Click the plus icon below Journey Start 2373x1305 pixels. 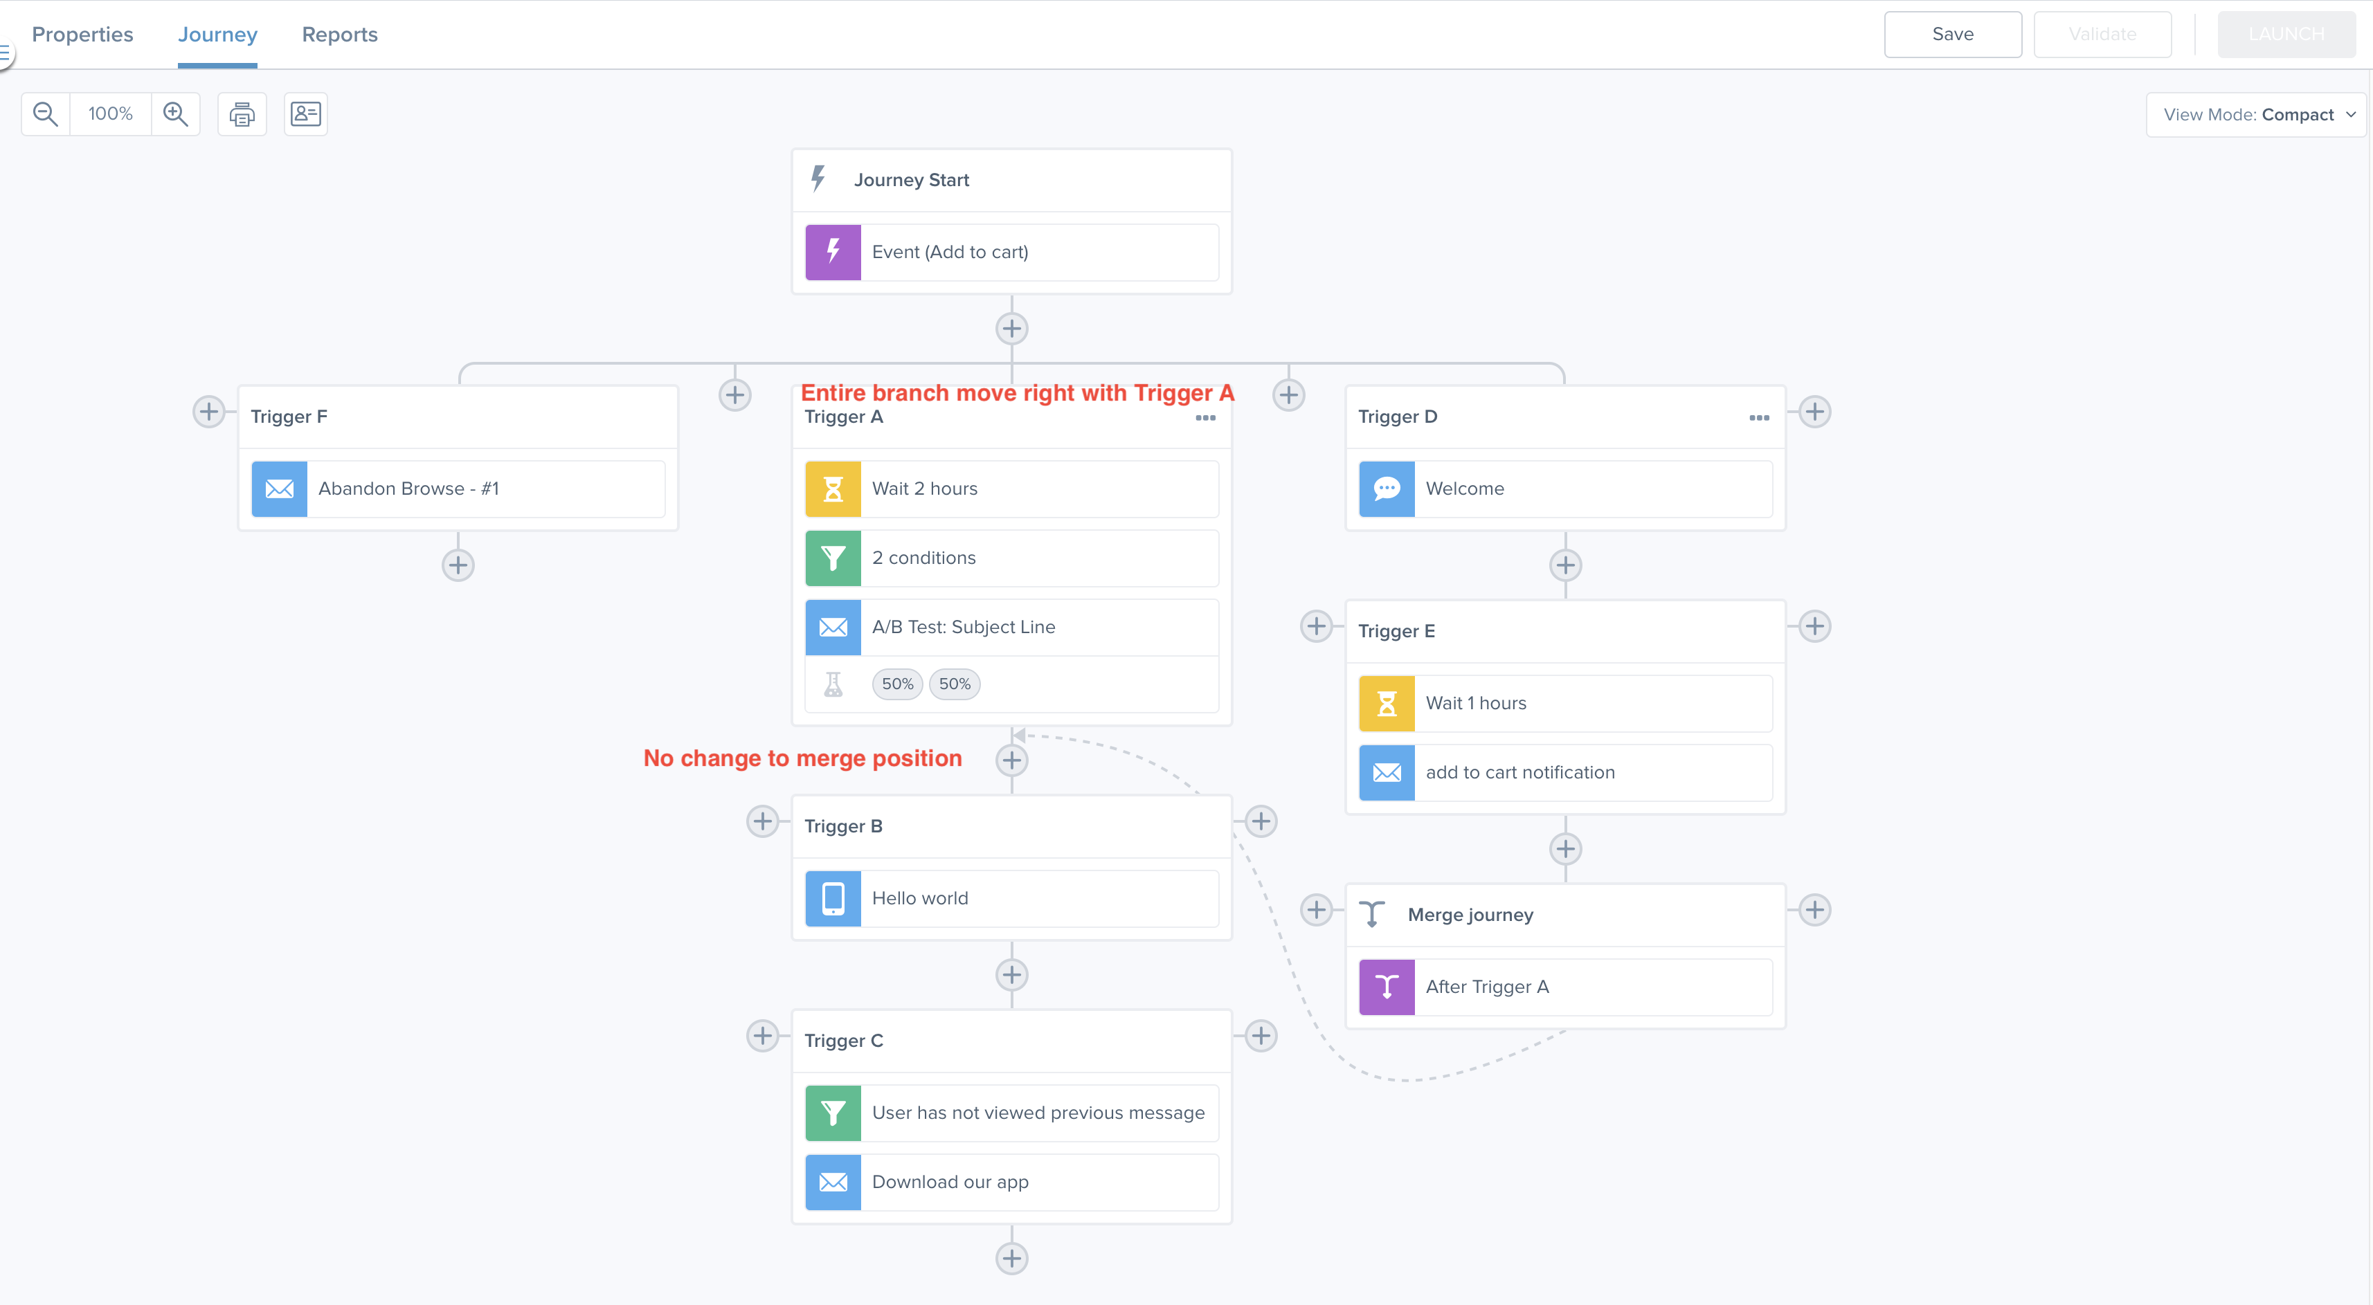pos(1011,329)
